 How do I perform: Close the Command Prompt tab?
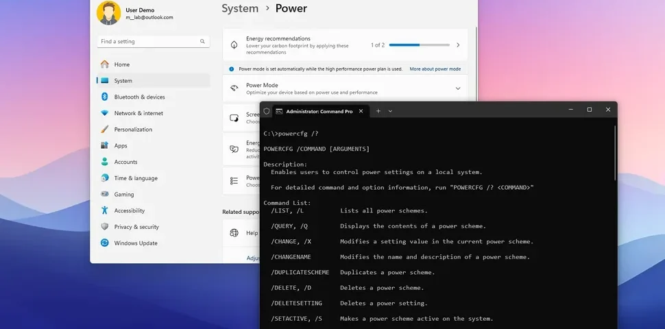(361, 111)
